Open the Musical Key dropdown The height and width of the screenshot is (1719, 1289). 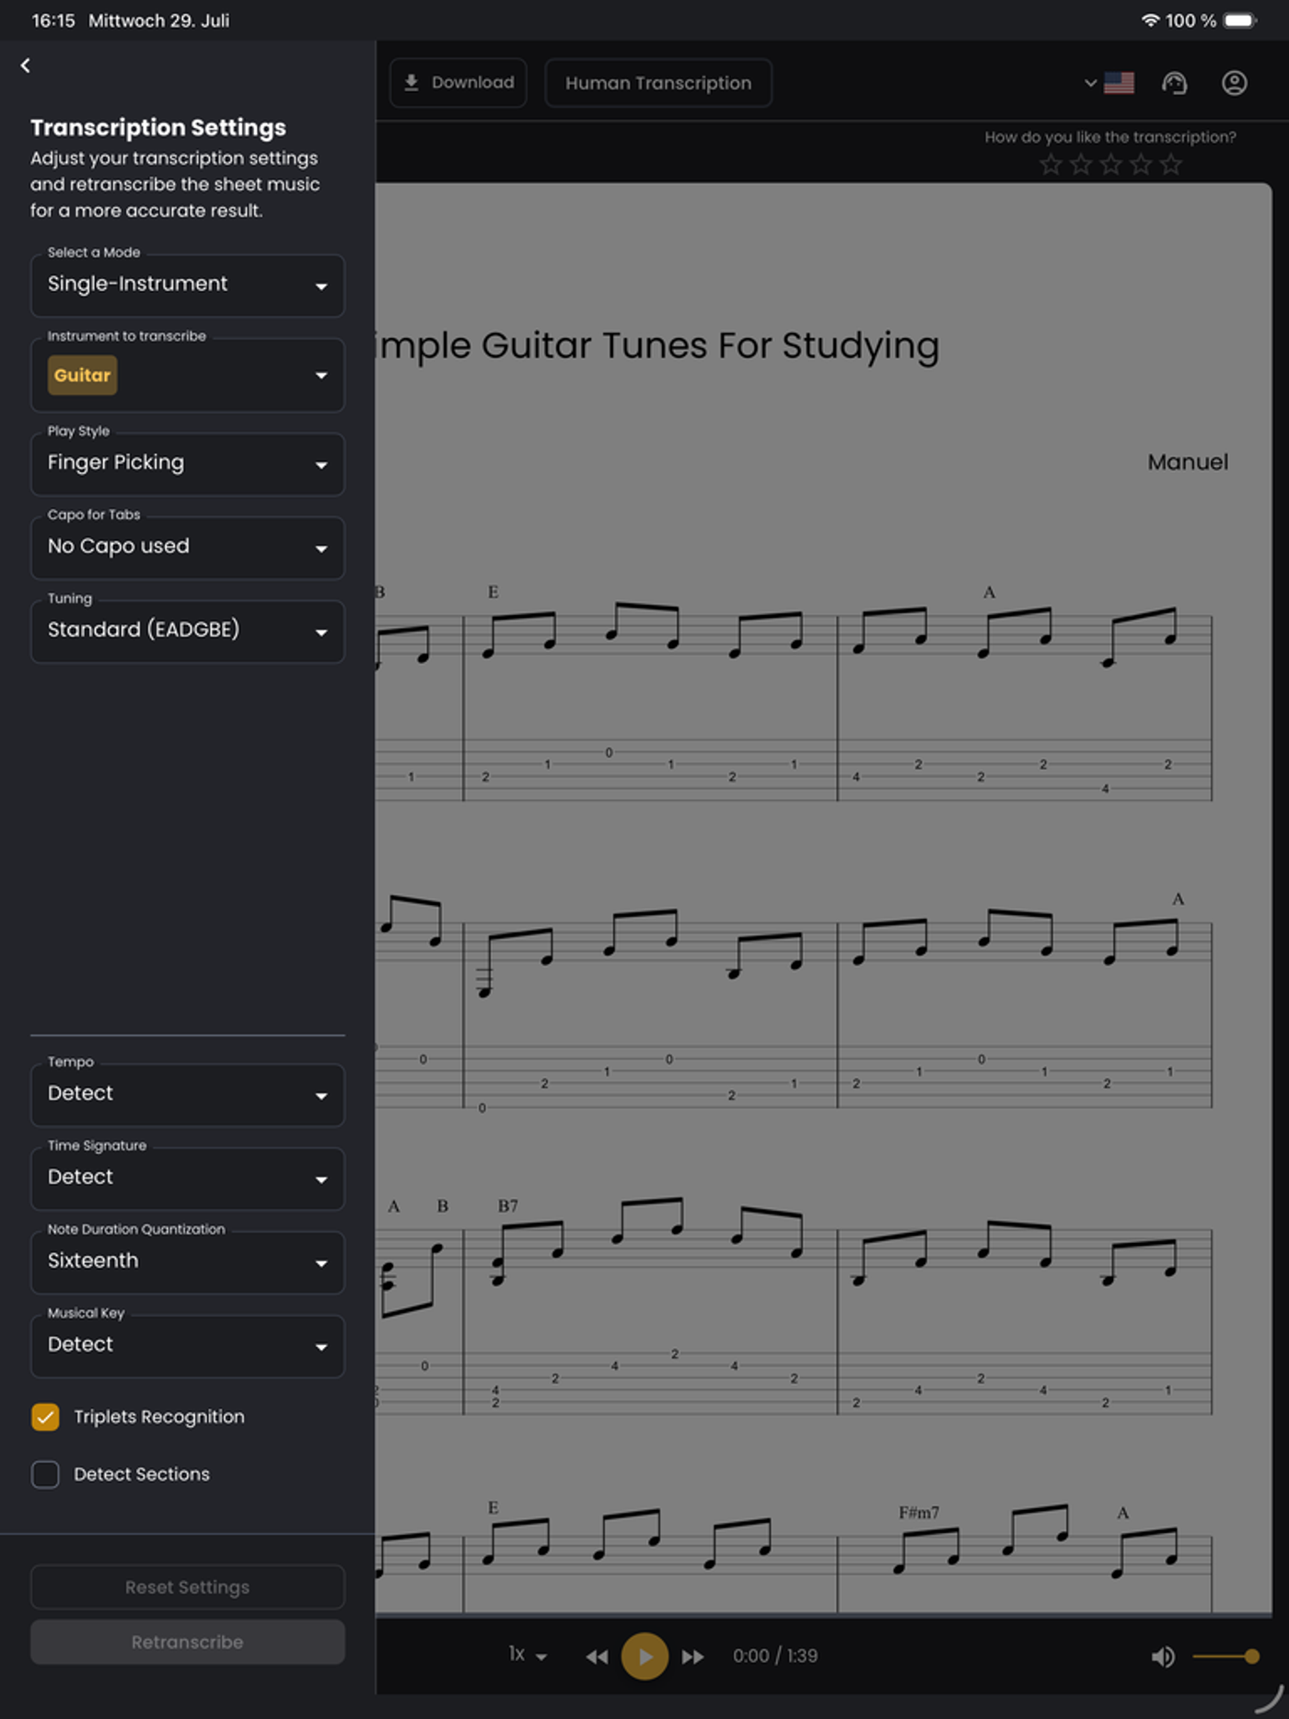click(188, 1346)
